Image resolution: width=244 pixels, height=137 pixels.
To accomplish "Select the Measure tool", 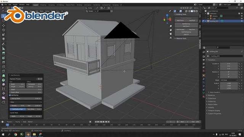I will pos(3,48).
